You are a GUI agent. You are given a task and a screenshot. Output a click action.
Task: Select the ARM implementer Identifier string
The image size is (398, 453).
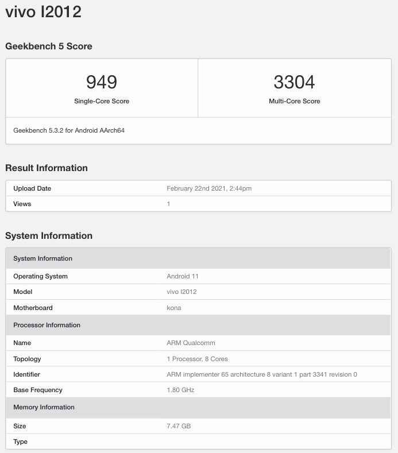point(262,374)
